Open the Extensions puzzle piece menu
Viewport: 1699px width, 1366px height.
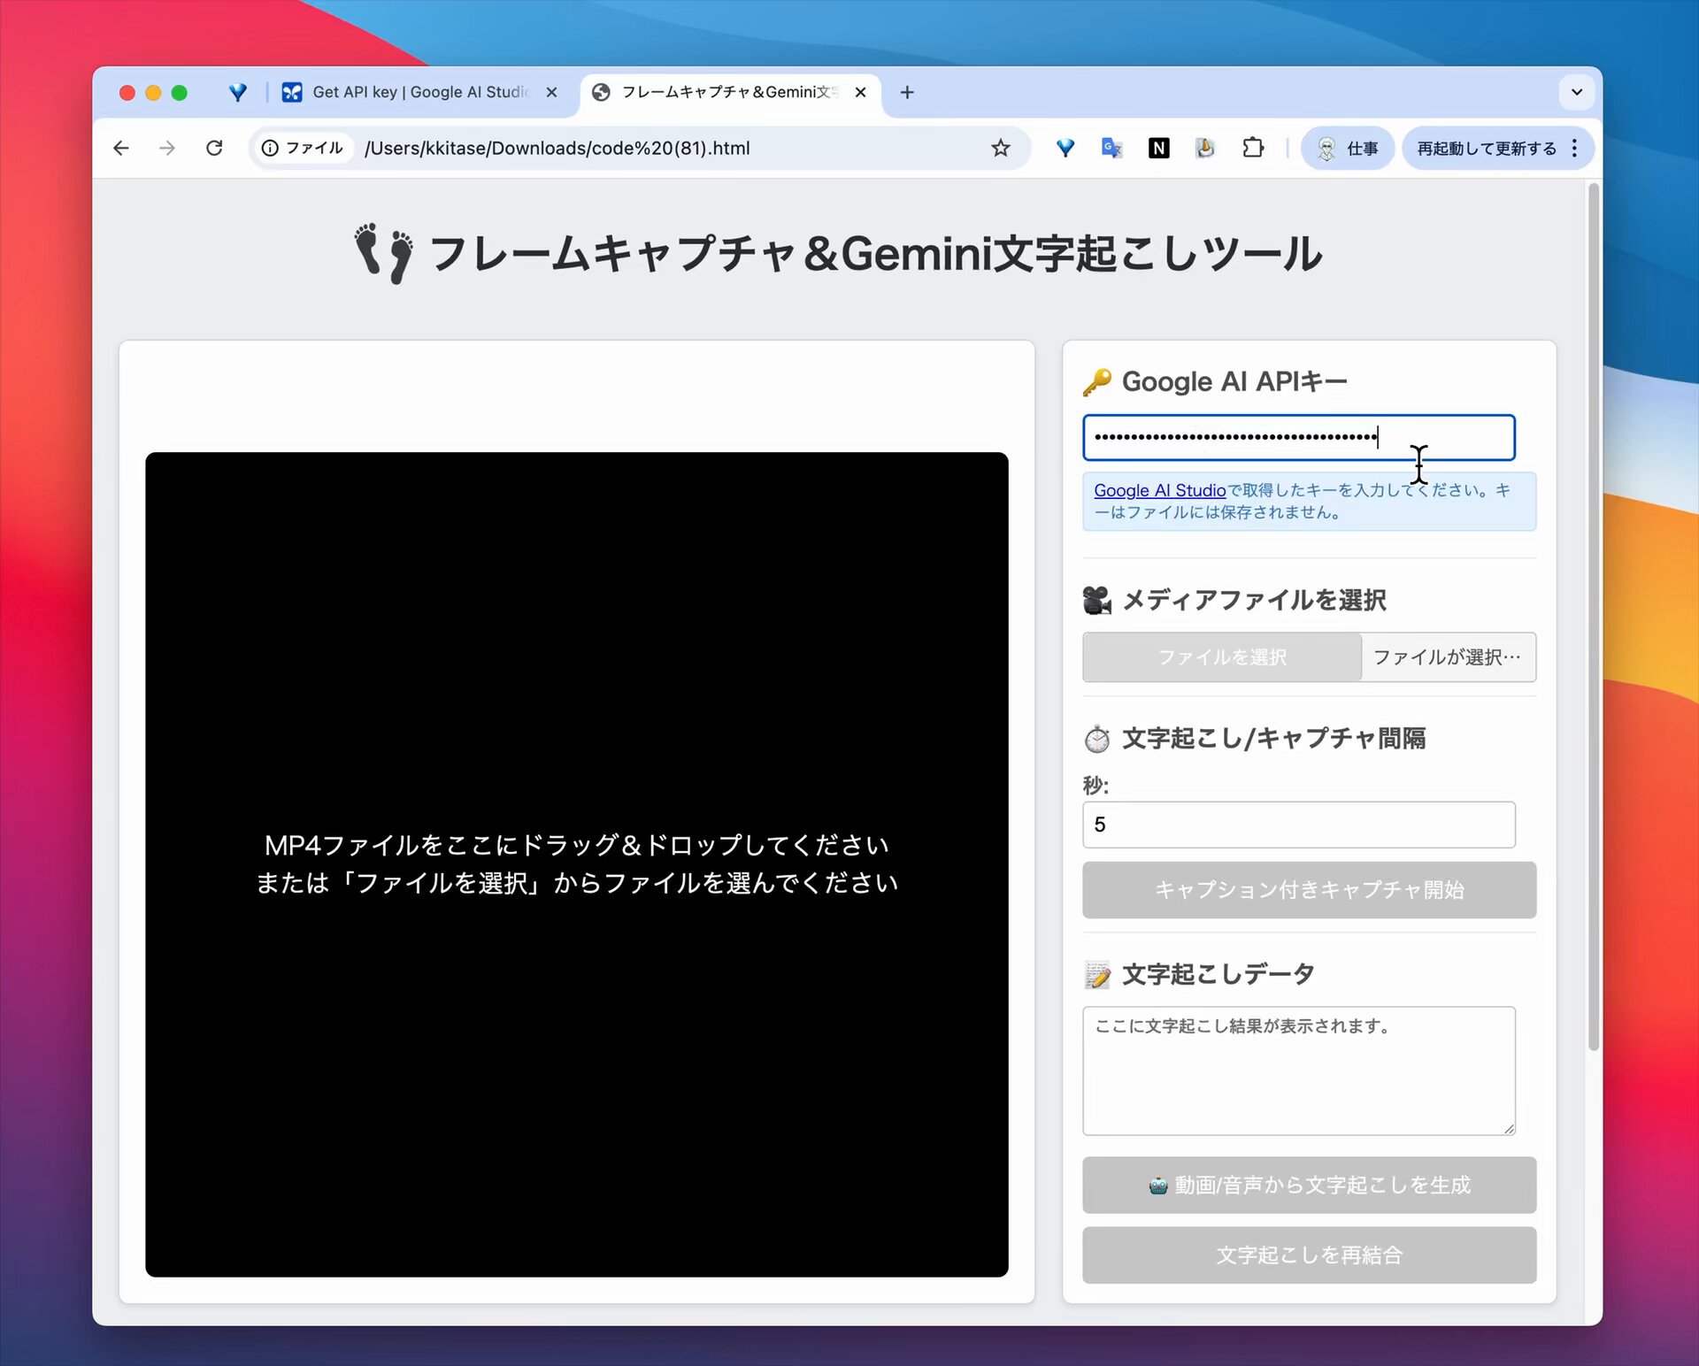(1253, 148)
